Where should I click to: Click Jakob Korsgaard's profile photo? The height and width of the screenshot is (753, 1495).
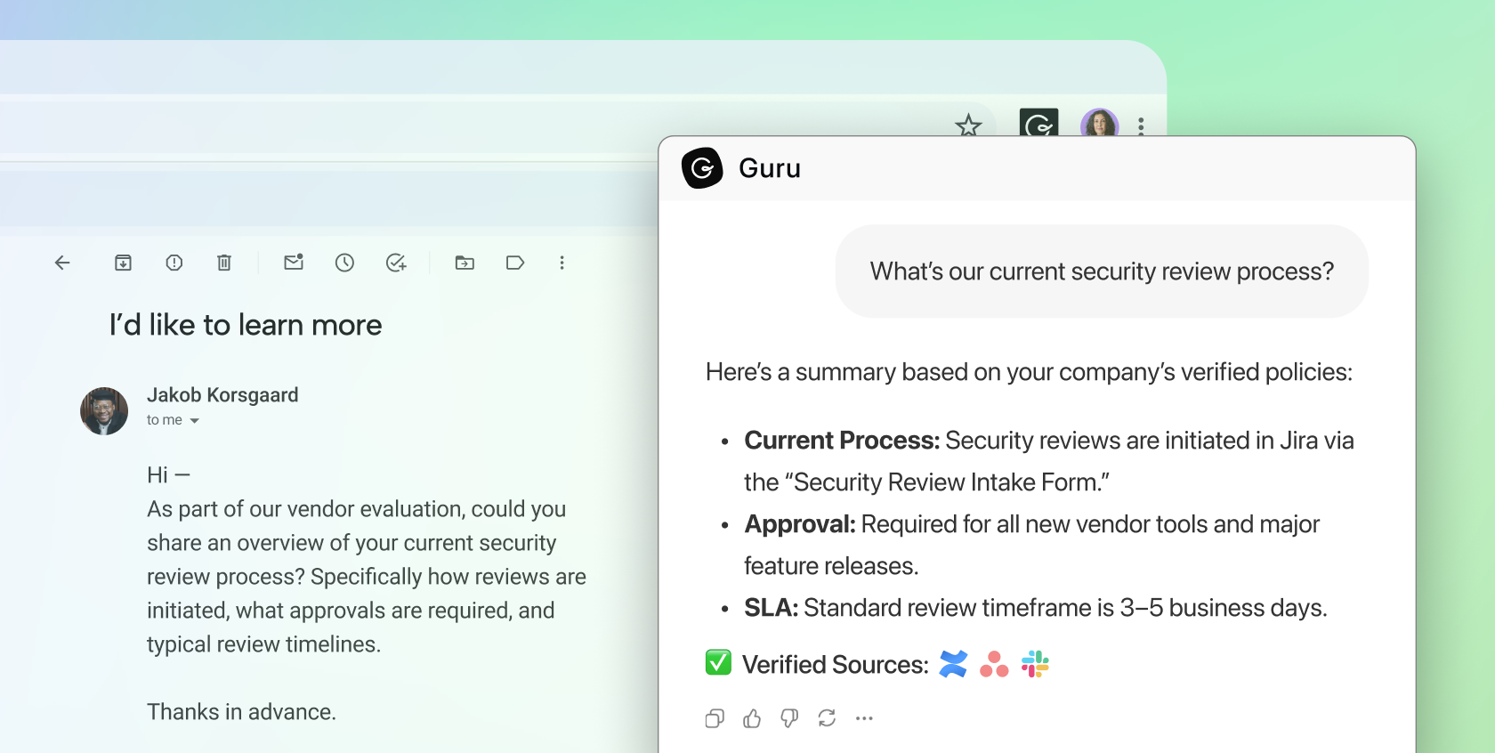click(x=104, y=411)
